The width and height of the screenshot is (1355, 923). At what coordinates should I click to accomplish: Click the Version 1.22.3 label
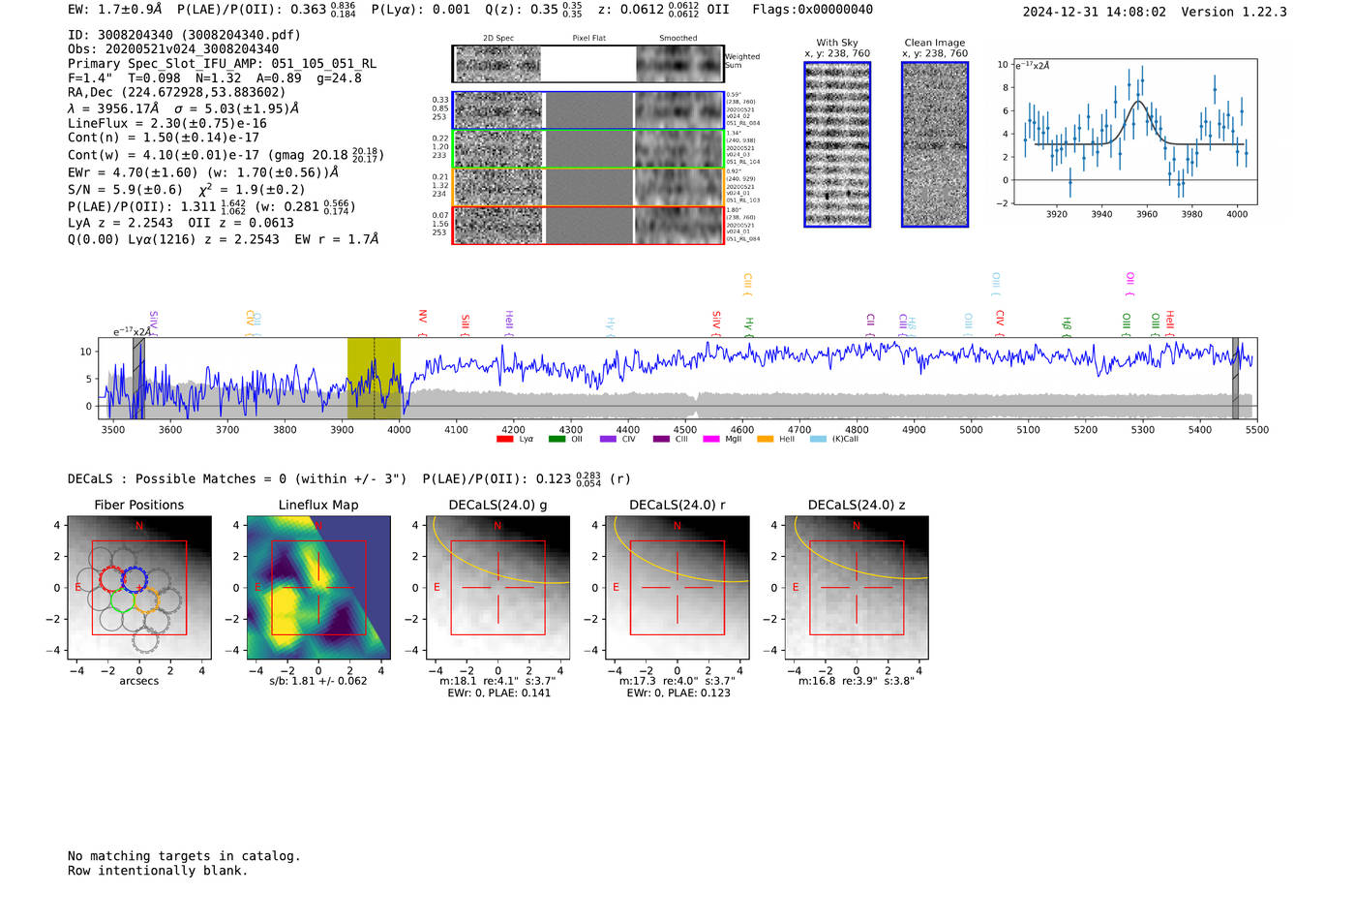pyautogui.click(x=1234, y=12)
